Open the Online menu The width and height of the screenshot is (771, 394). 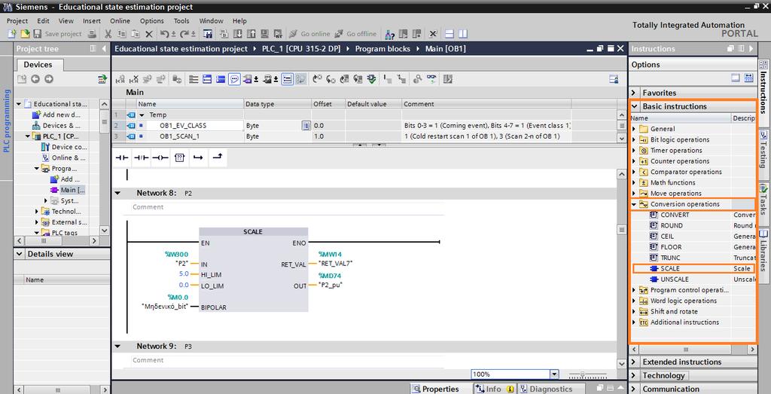coord(120,20)
